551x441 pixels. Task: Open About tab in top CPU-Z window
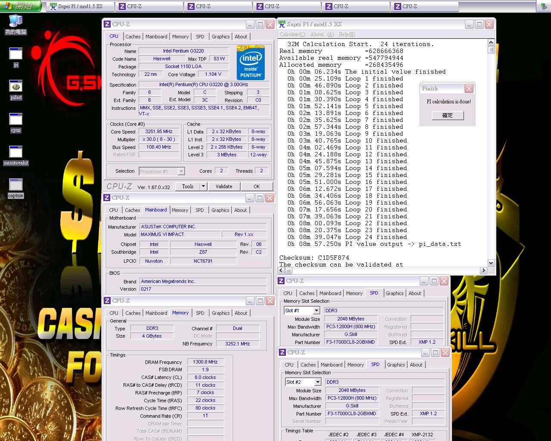click(241, 37)
